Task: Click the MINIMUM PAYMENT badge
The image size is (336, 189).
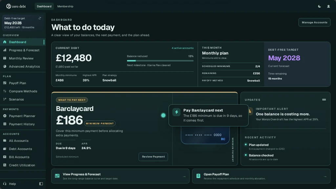Action: coord(100,123)
